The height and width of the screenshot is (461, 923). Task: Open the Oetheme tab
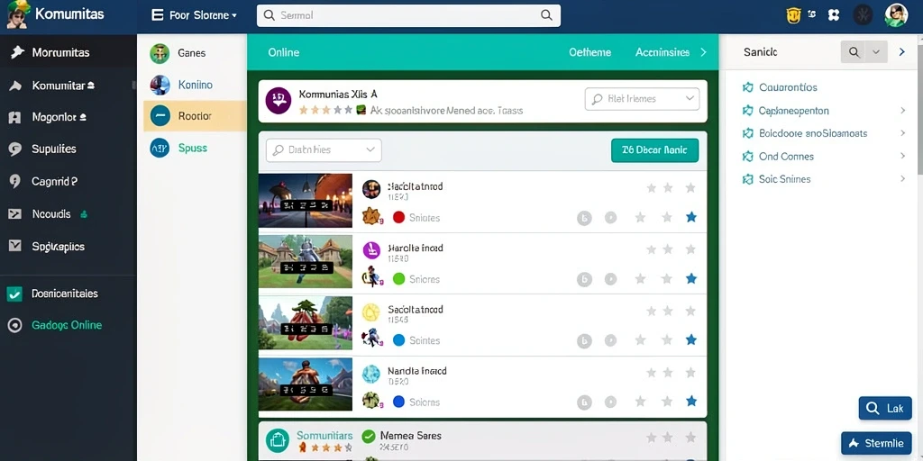pos(589,52)
